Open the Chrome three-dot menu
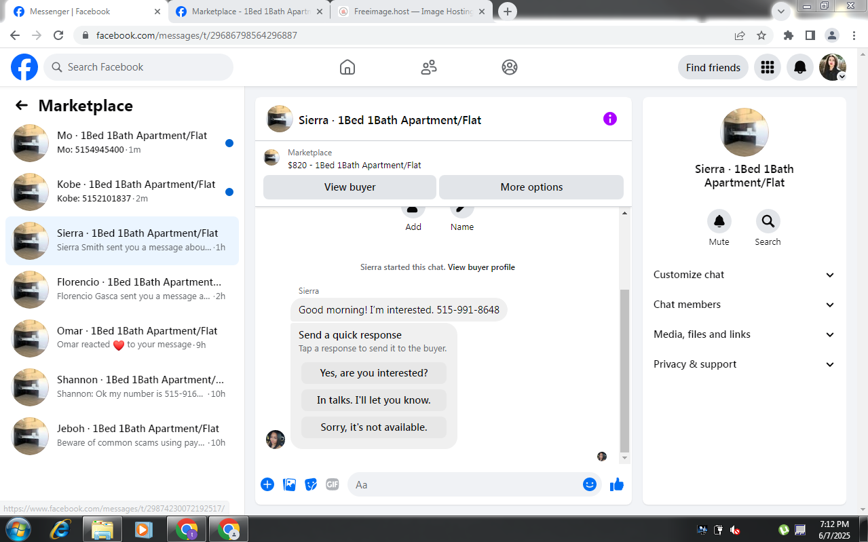The height and width of the screenshot is (542, 868). click(x=852, y=35)
